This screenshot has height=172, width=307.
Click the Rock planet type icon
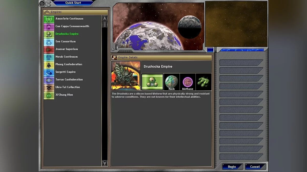point(172,82)
